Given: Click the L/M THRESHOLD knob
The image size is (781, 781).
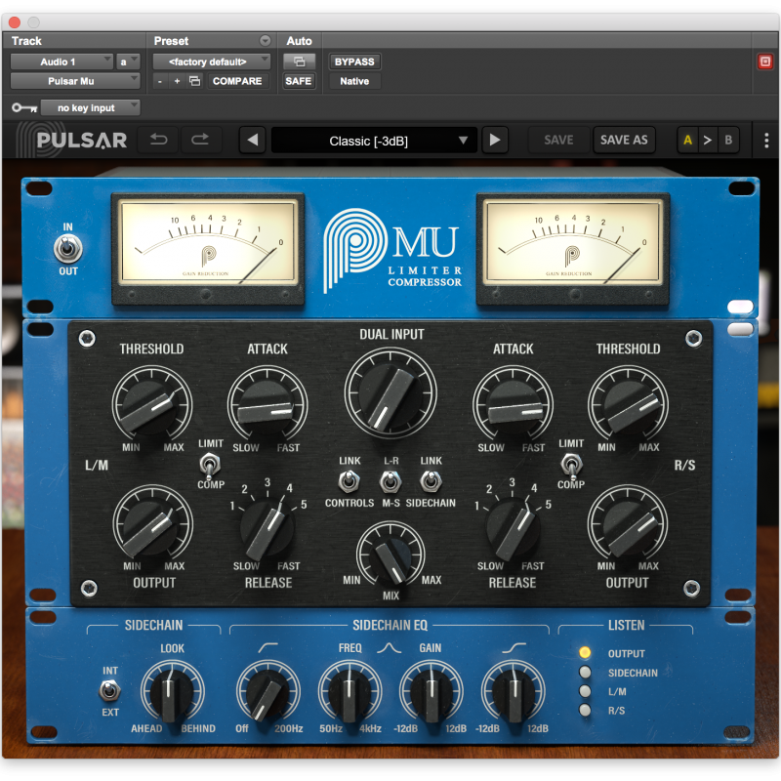Looking at the screenshot, I should pos(151,405).
